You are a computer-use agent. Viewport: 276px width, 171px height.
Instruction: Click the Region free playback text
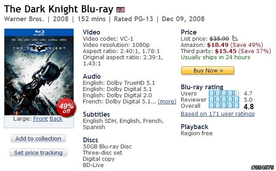(x=197, y=133)
